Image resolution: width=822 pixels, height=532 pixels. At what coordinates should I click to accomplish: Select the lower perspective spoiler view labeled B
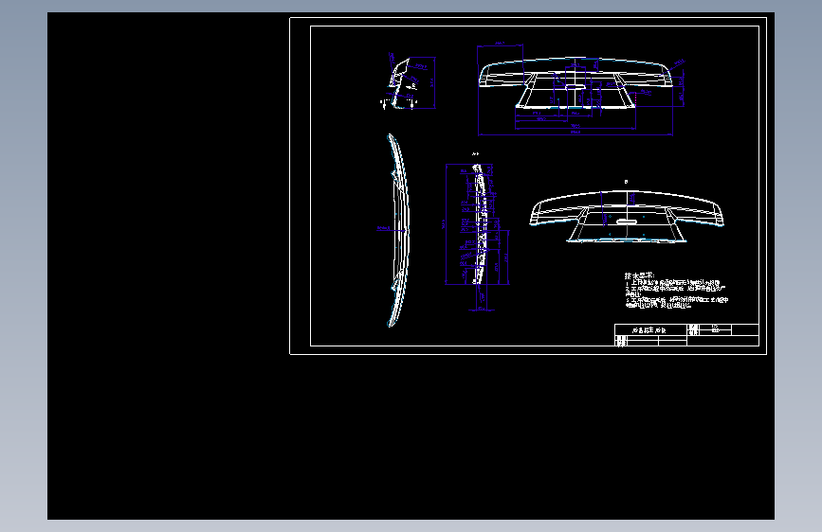(627, 216)
